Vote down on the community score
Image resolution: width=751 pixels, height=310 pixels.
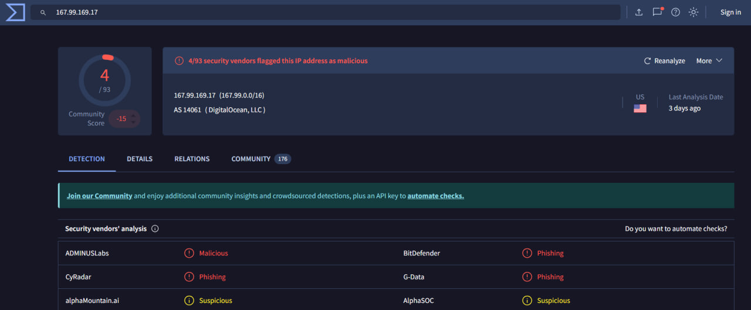tap(133, 122)
